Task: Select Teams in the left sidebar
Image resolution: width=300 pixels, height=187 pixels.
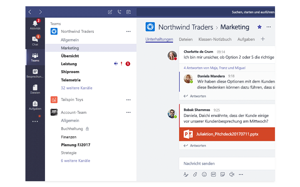Action: click(35, 57)
